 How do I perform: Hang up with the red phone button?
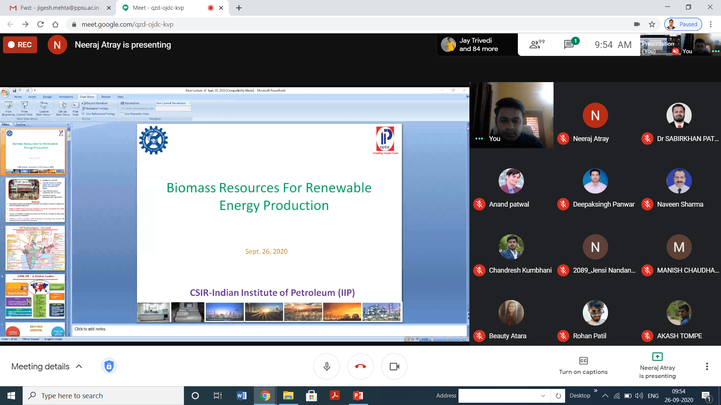360,366
